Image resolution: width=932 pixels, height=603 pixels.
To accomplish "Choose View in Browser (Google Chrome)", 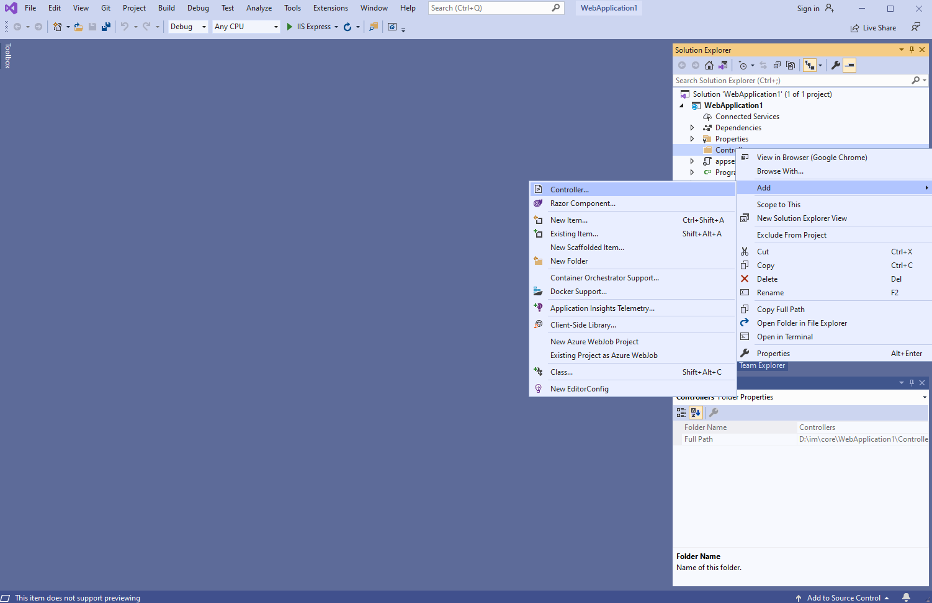I will (x=834, y=158).
